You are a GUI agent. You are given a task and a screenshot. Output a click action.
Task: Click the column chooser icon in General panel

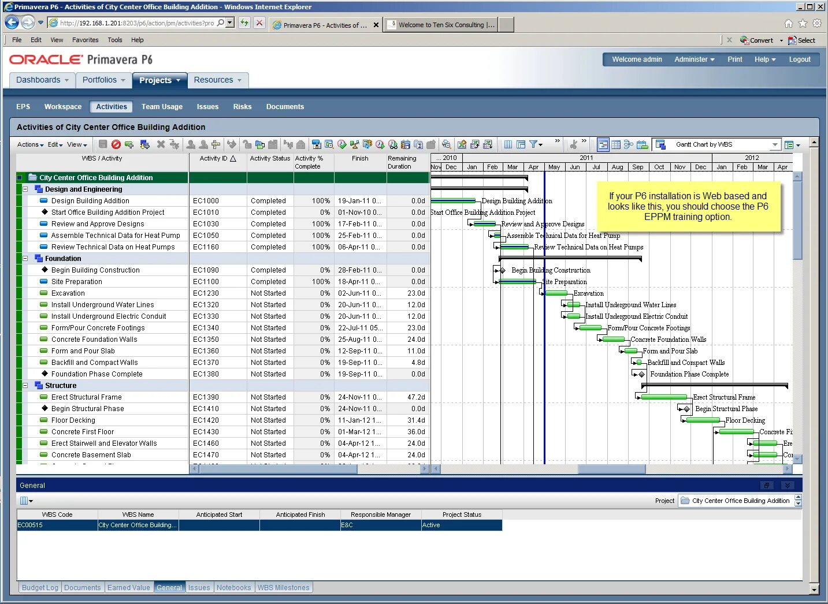[26, 501]
